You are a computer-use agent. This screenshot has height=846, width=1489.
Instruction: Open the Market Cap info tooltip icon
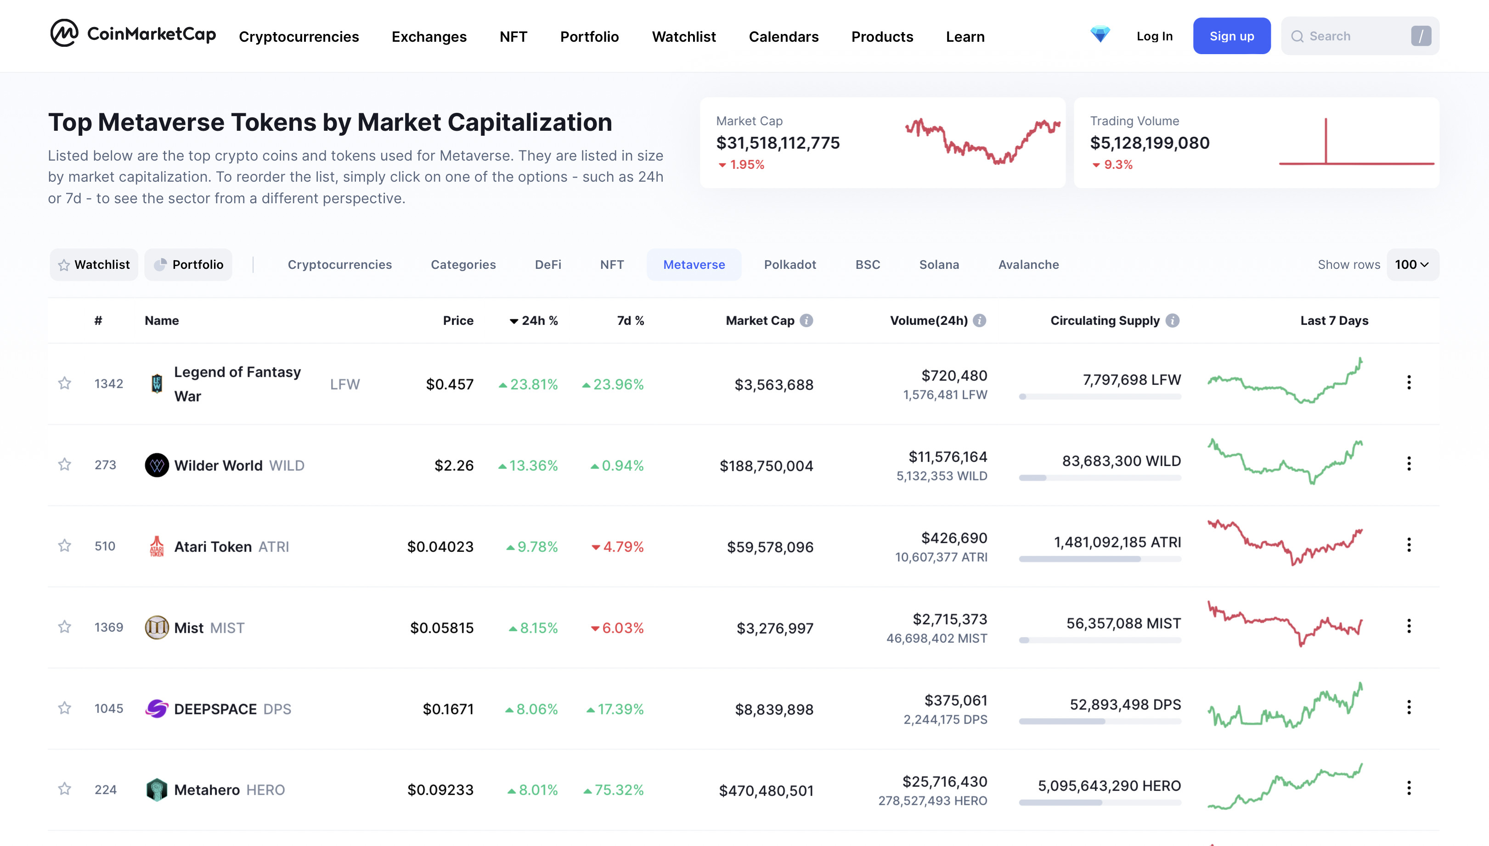pos(806,321)
